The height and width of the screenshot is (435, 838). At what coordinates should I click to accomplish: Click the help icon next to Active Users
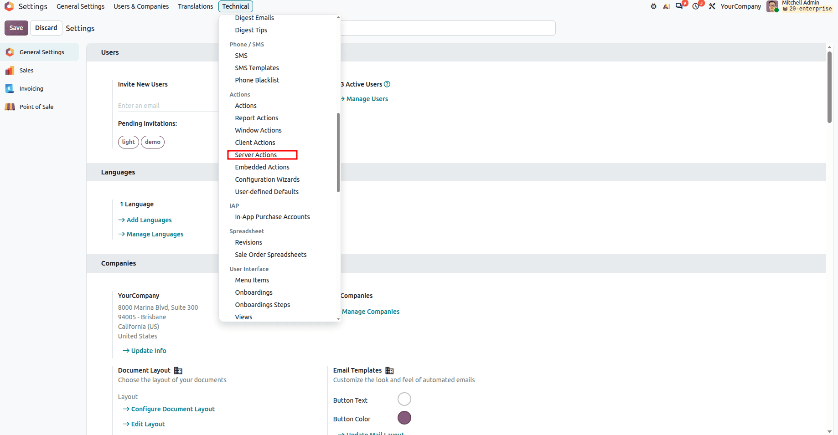387,84
